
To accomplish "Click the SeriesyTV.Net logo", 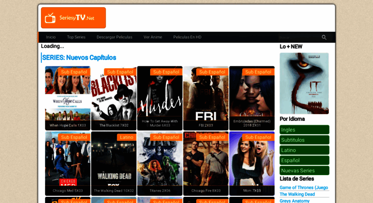I will tap(73, 18).
